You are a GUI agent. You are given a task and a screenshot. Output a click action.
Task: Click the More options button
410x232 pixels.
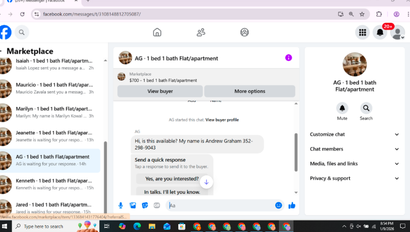point(250,91)
